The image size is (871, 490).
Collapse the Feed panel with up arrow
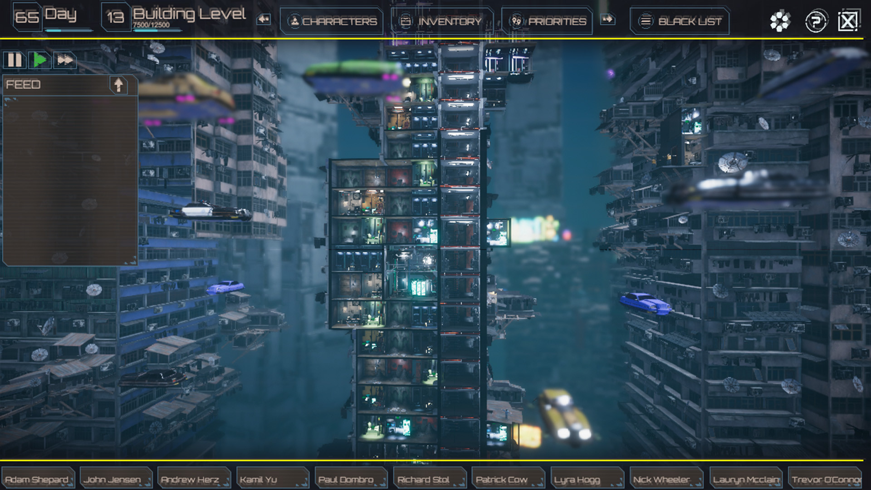(118, 85)
